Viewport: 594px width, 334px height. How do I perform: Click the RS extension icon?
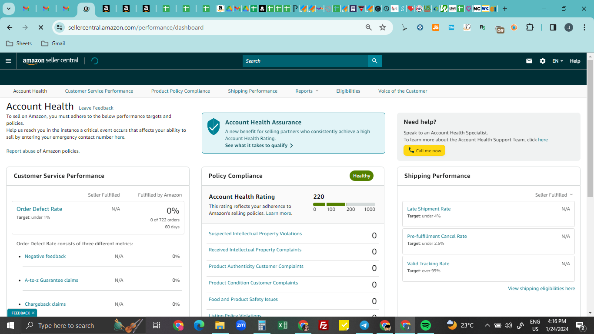[483, 27]
